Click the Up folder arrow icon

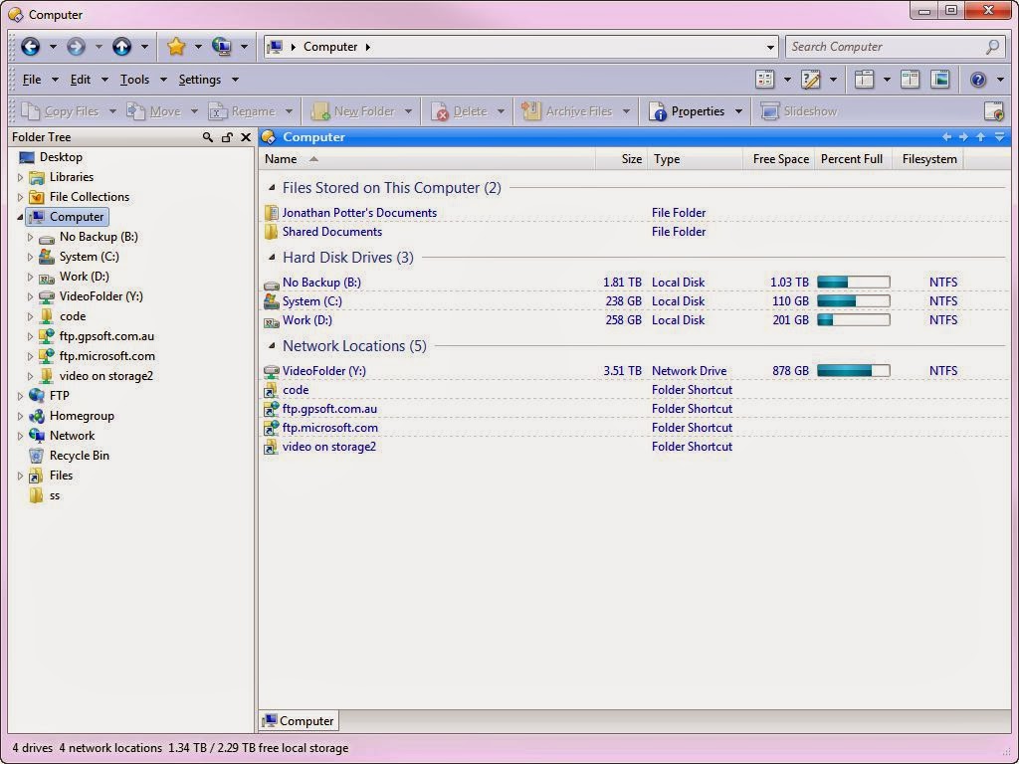click(x=121, y=46)
